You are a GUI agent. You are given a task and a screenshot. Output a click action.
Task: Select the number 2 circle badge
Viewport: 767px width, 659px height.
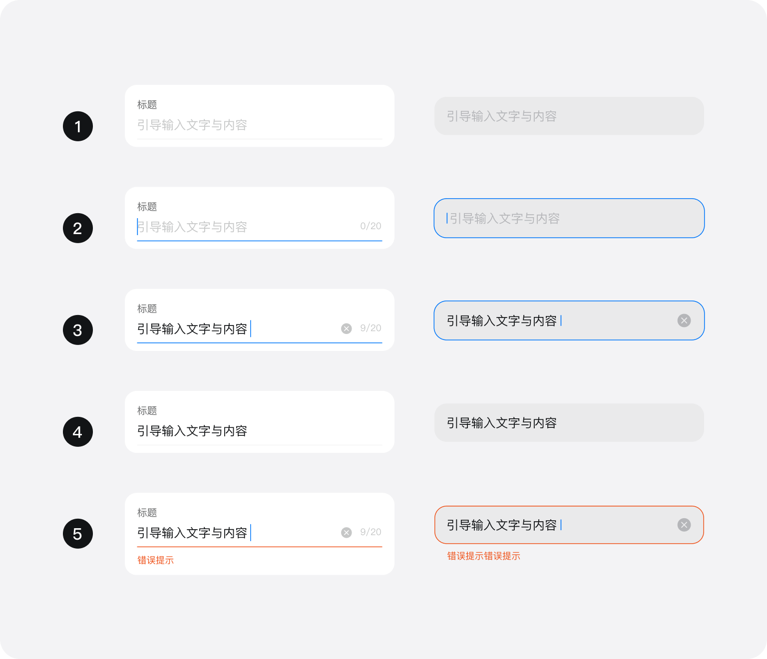point(78,228)
